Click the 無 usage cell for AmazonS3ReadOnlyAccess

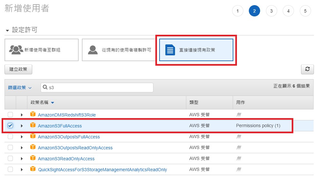point(239,158)
